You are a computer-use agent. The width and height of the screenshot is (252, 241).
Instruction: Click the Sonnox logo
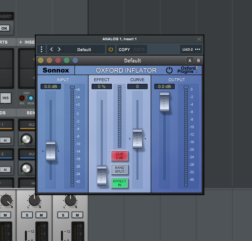pyautogui.click(x=56, y=70)
